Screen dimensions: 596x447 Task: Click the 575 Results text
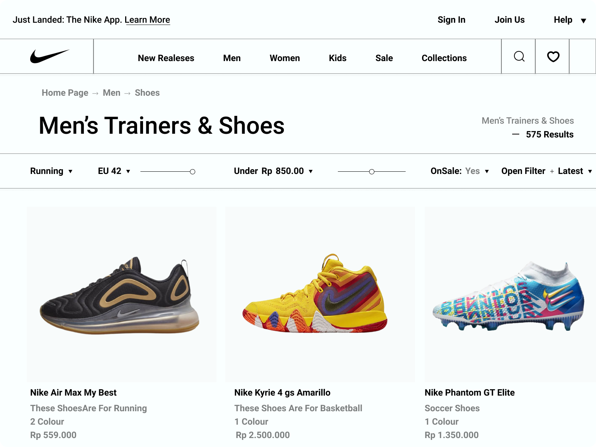pos(550,134)
